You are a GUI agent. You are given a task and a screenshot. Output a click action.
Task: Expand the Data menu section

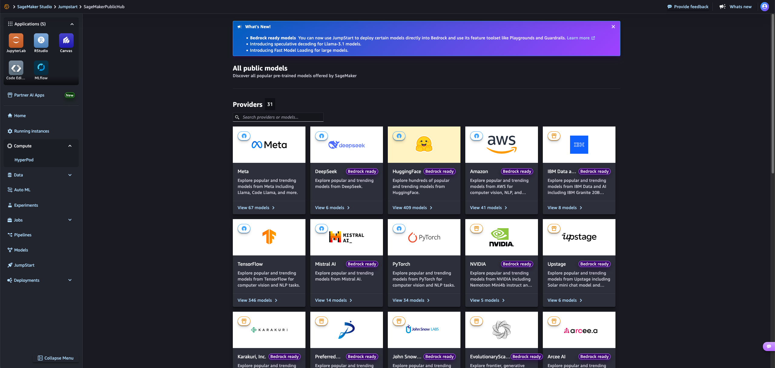[x=70, y=175]
